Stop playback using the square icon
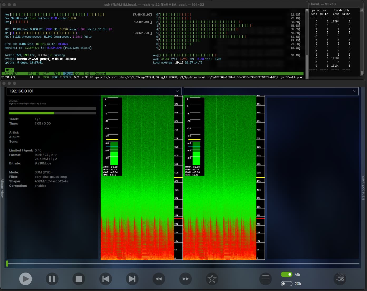 (79, 279)
